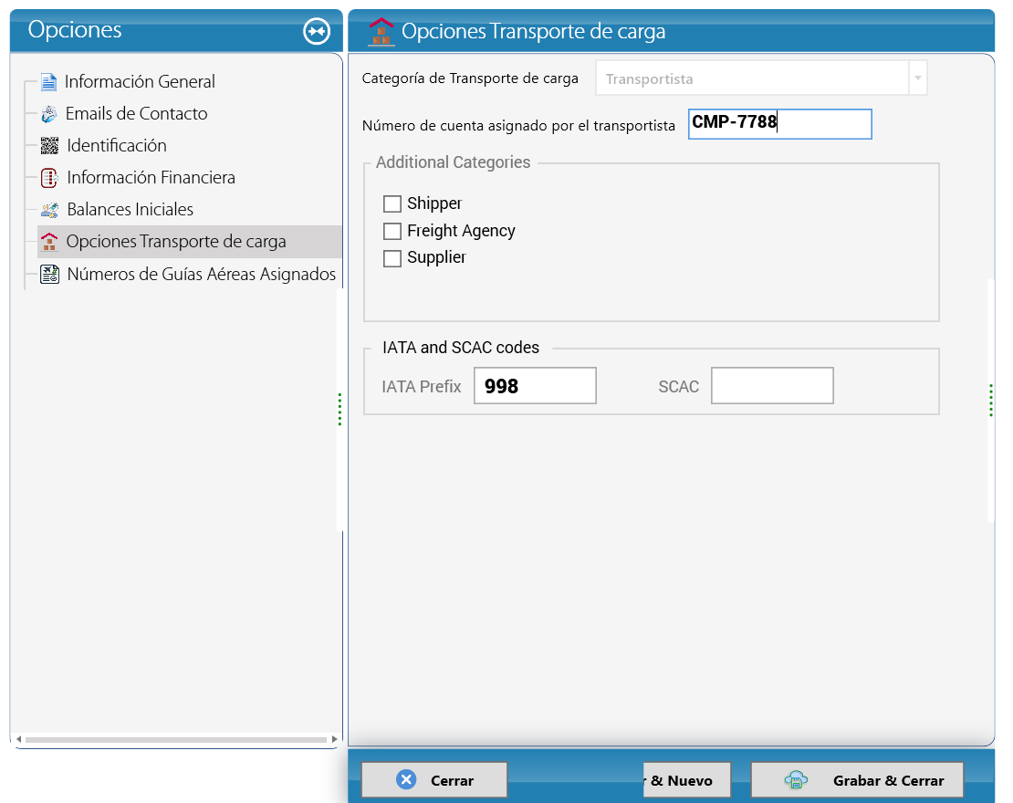Click the 'Categoría de Transporte de carga' label
Viewport: 1013px width, 803px height.
point(470,78)
